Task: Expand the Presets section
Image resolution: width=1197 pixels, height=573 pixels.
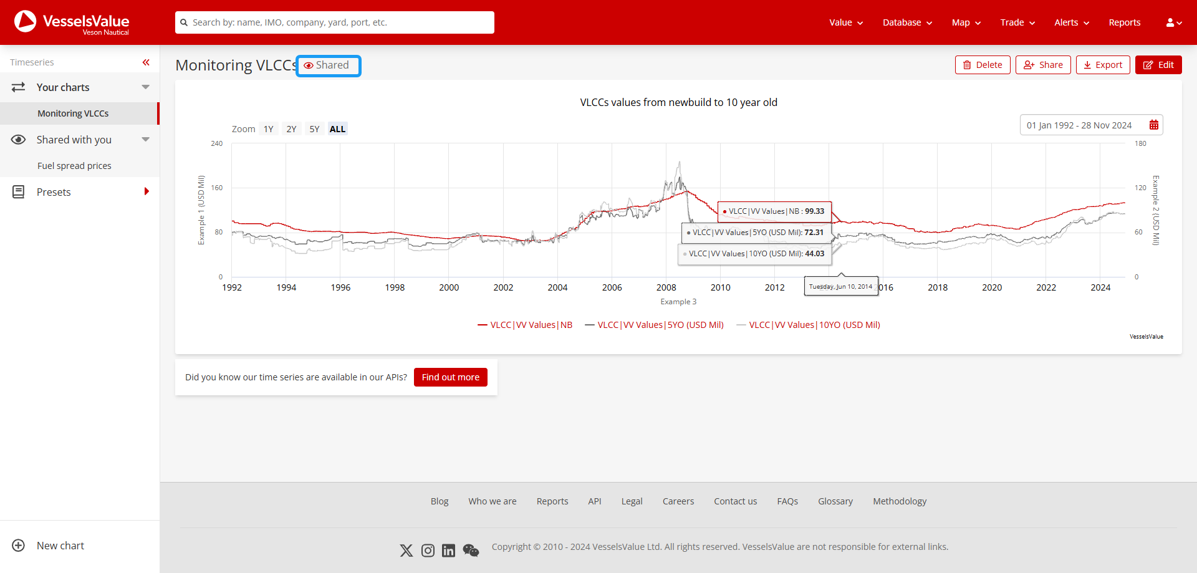Action: coord(146,192)
